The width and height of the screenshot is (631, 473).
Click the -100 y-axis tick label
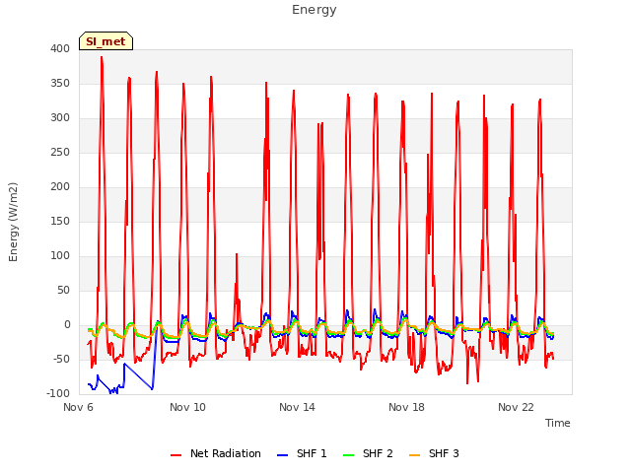(x=58, y=394)
